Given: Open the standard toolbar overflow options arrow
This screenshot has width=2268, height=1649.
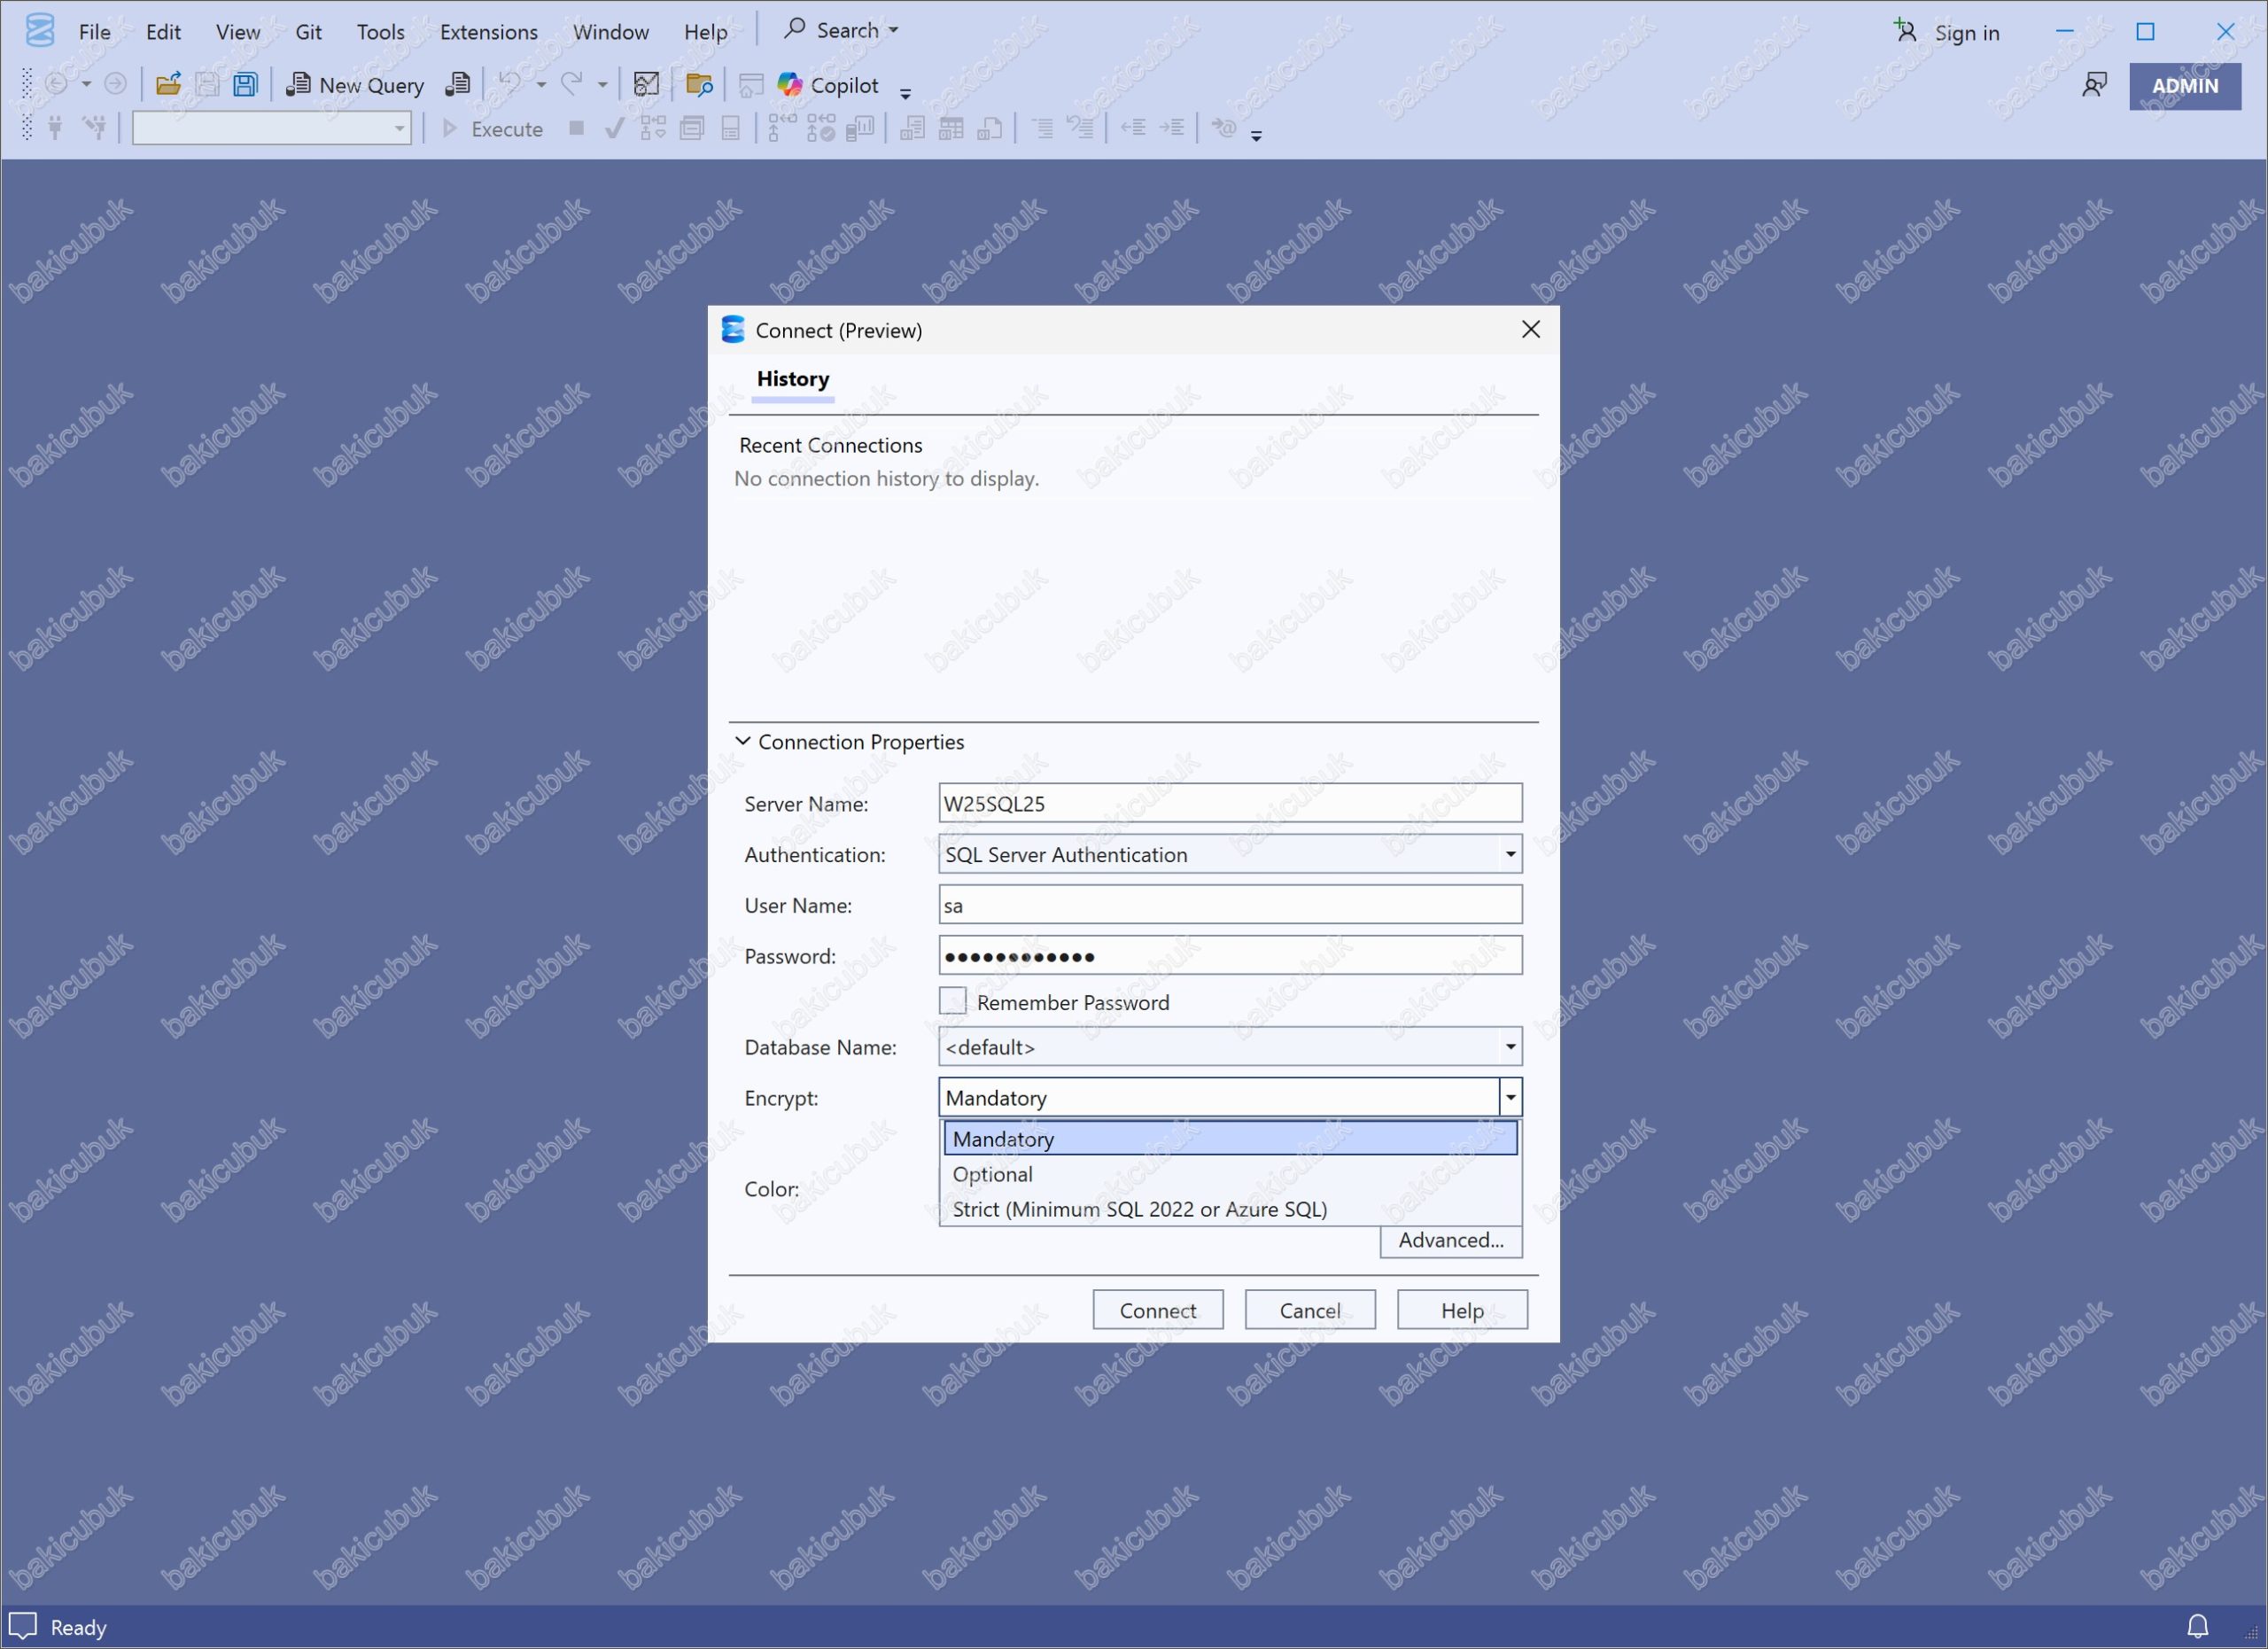Looking at the screenshot, I should (x=906, y=94).
